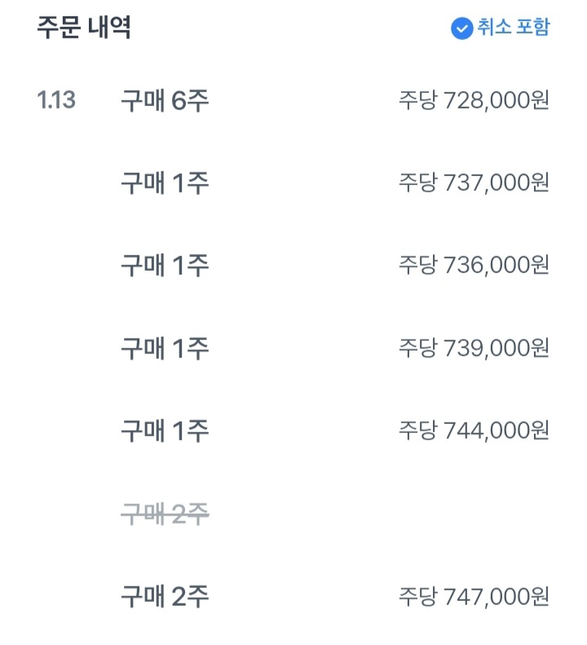Click the 주당 728,000원 price
The image size is (587, 645).
pos(474,100)
